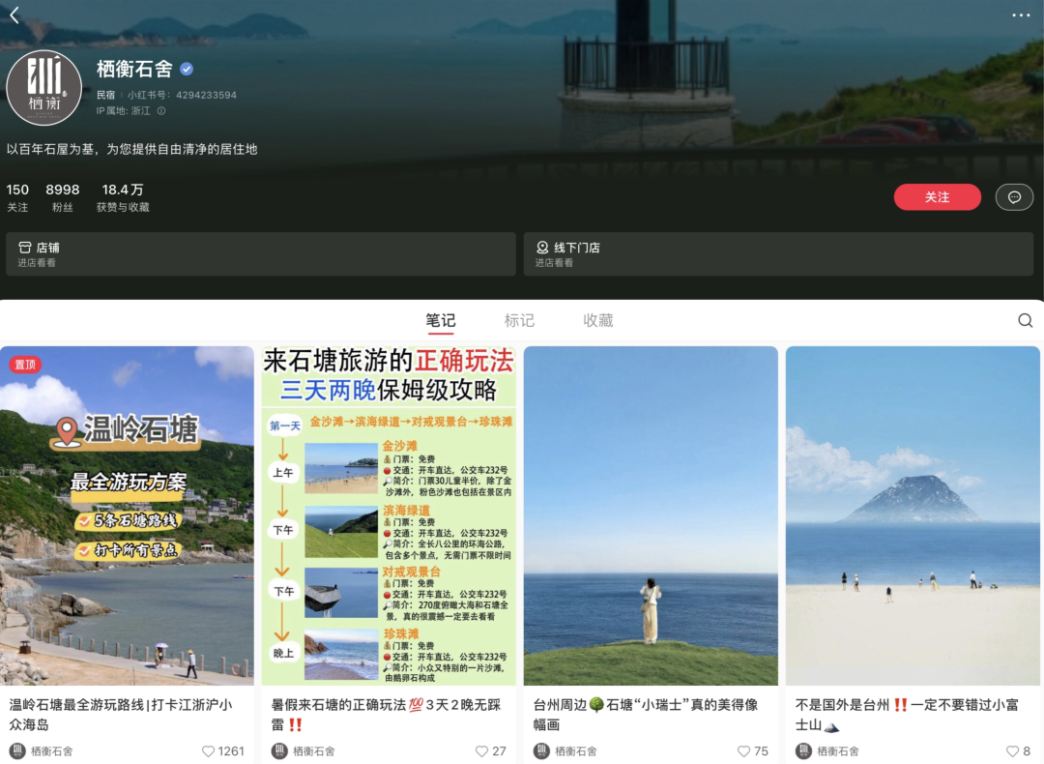Tap the info icon beside IP属地
Viewport: 1044px width, 764px height.
tap(161, 111)
